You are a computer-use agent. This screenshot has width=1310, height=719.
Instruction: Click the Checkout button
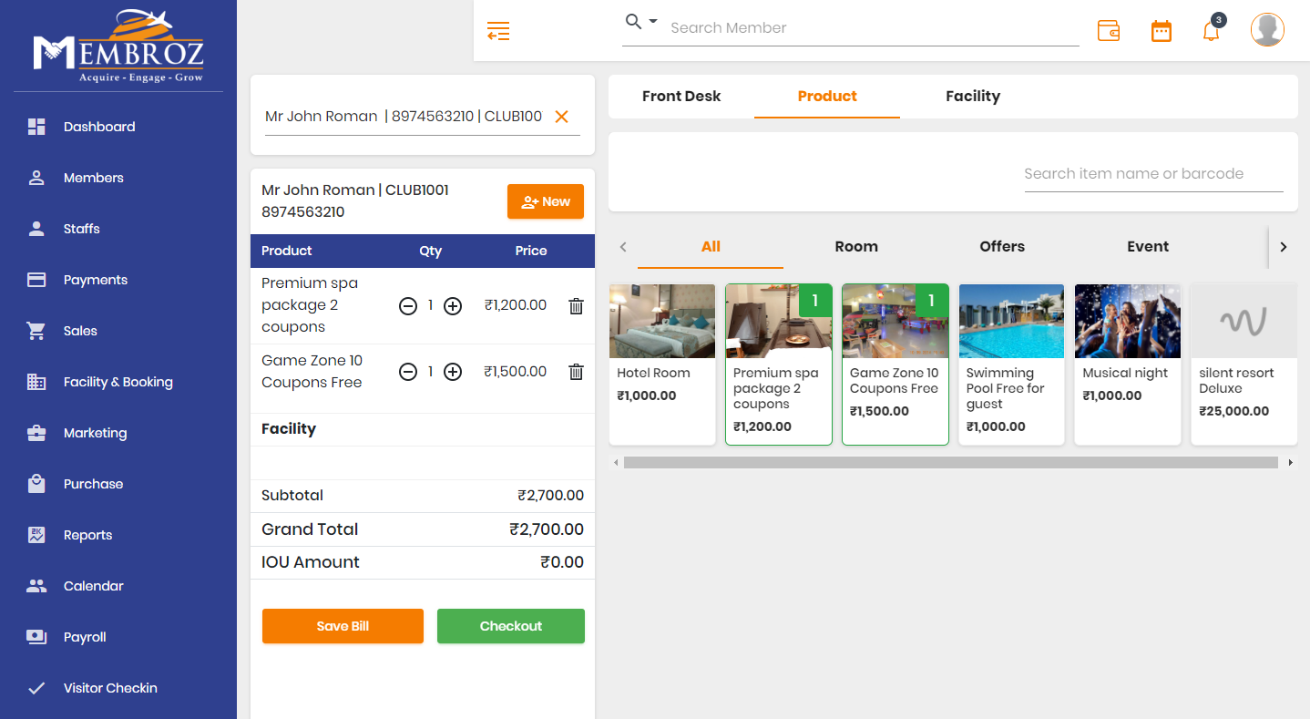(x=510, y=626)
